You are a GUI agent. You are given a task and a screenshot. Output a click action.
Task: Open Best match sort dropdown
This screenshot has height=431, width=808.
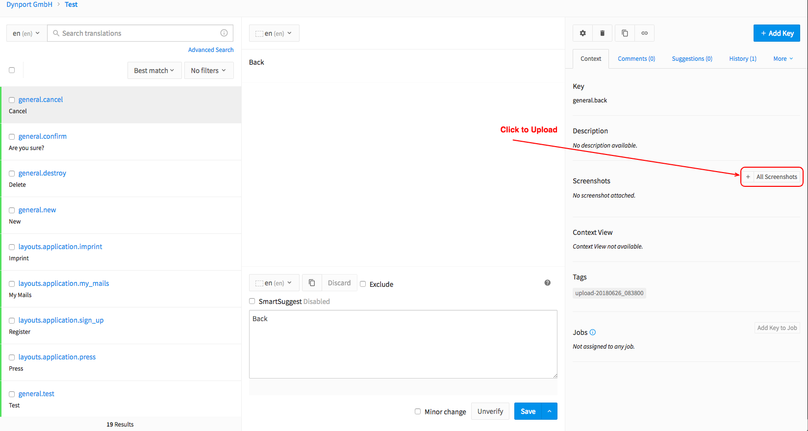click(154, 70)
